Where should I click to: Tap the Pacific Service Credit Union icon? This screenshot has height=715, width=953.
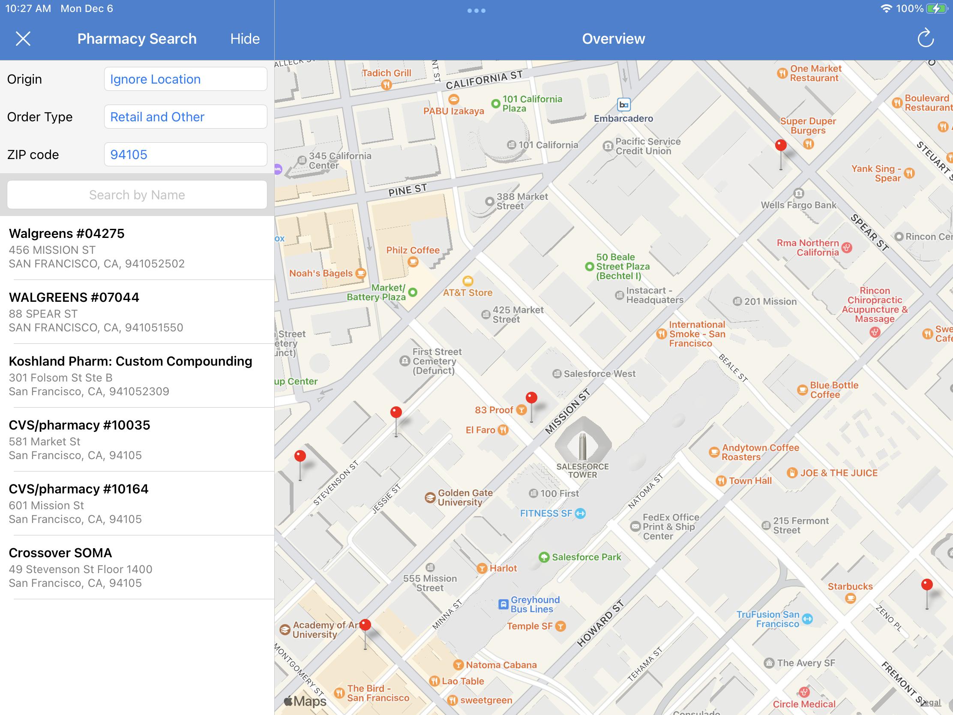click(608, 146)
